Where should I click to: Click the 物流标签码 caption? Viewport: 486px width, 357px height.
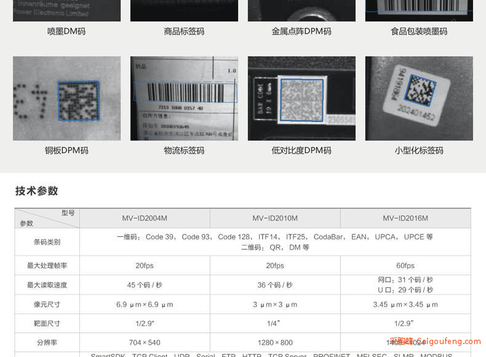(184, 150)
